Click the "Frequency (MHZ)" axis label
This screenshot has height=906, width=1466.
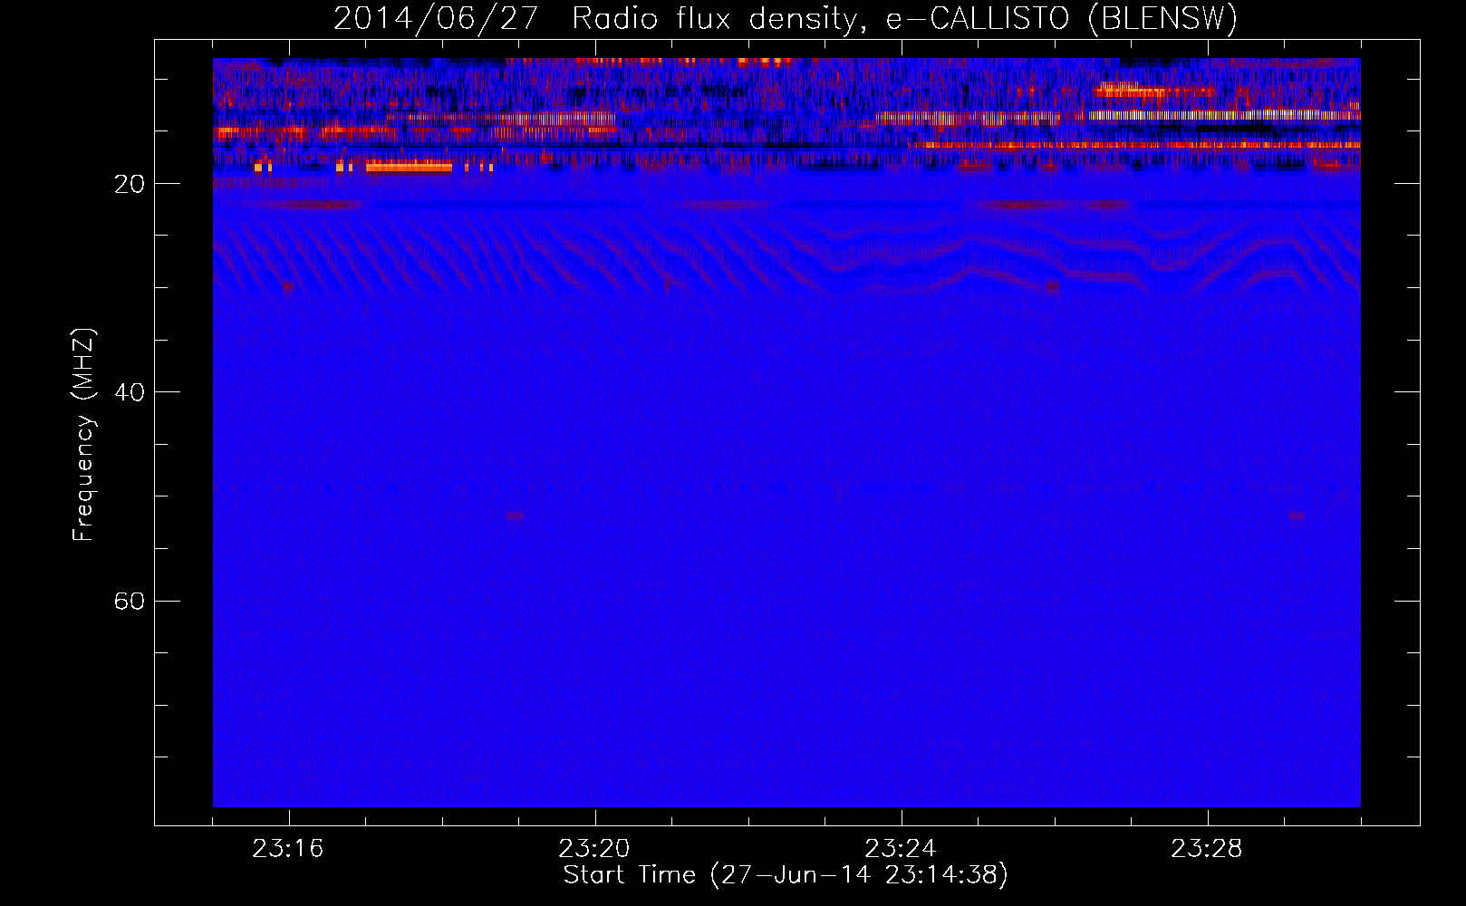click(83, 435)
